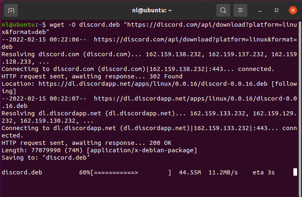The width and height of the screenshot is (302, 197).
Task: Click the terminal vertical scrollbar
Action: coord(300,108)
